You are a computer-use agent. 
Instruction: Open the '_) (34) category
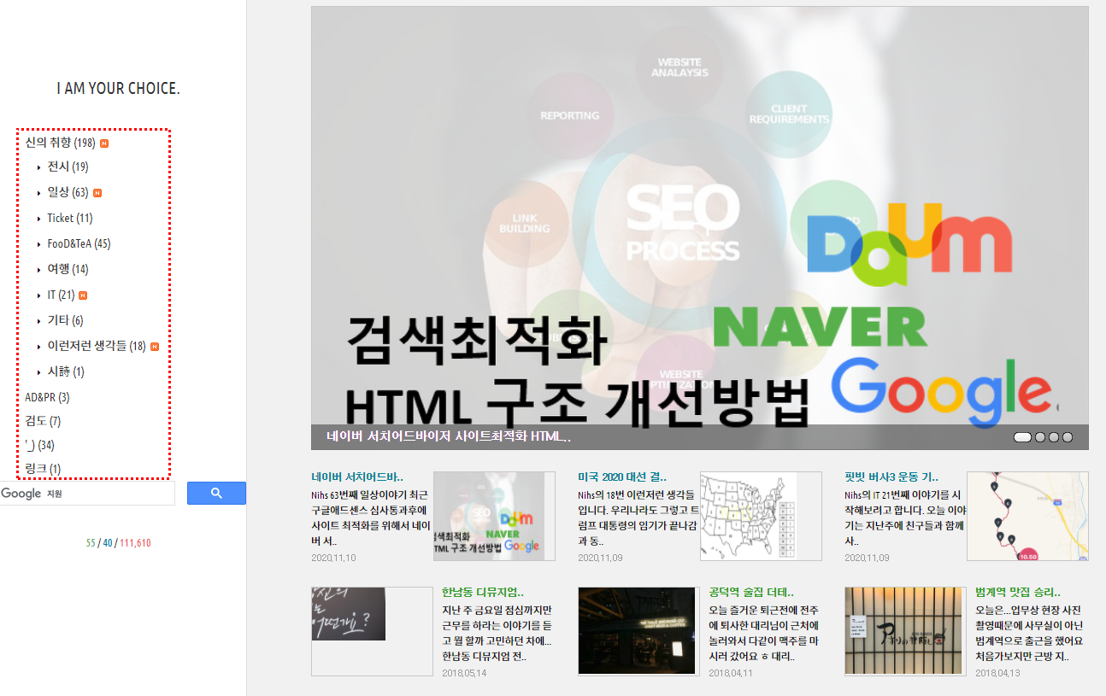pyautogui.click(x=39, y=445)
